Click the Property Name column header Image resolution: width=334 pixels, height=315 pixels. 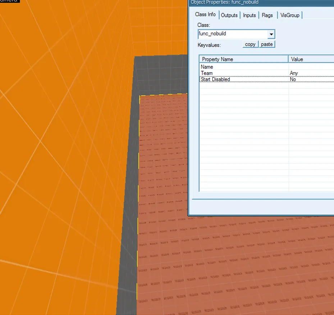(x=243, y=59)
